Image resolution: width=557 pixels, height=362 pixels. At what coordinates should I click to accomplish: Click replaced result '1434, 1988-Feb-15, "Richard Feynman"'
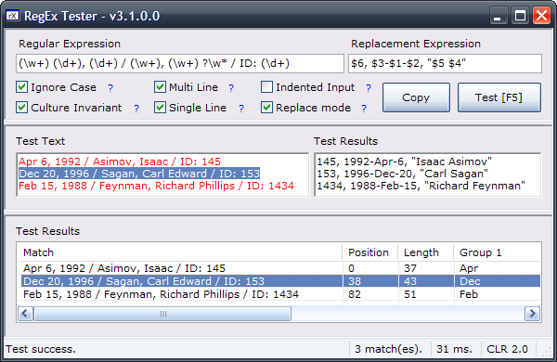pos(421,186)
